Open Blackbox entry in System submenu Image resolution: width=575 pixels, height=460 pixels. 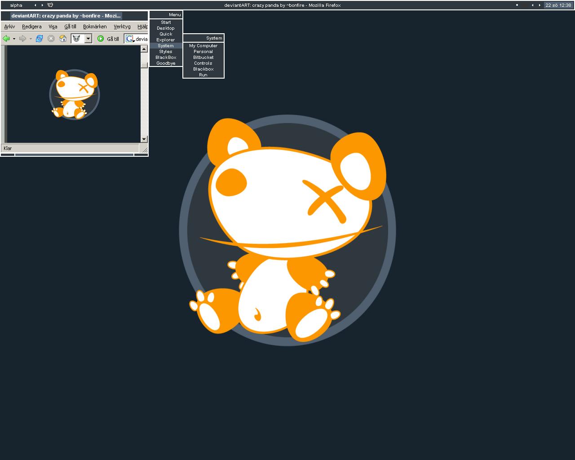coord(203,69)
